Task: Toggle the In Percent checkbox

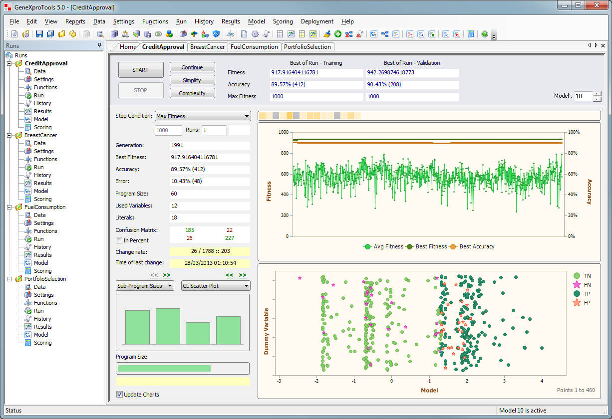Action: tap(119, 240)
